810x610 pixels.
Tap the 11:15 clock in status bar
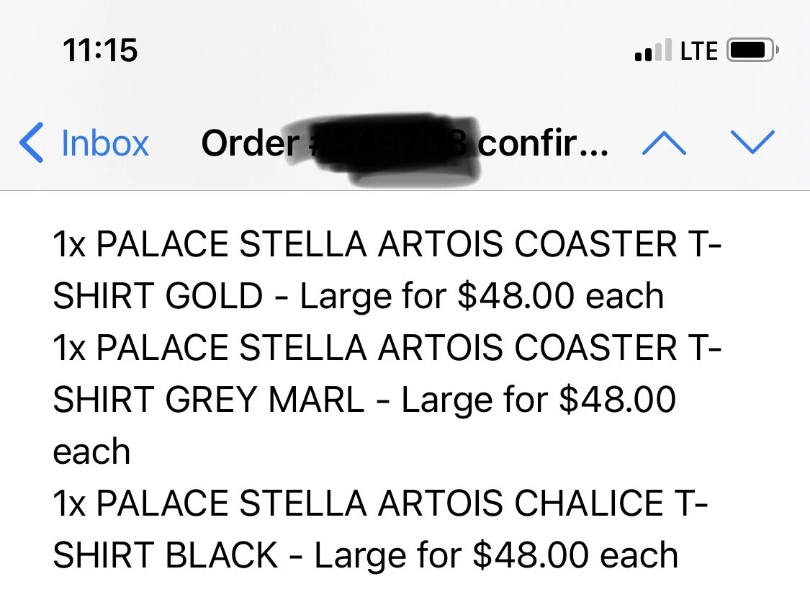100,50
